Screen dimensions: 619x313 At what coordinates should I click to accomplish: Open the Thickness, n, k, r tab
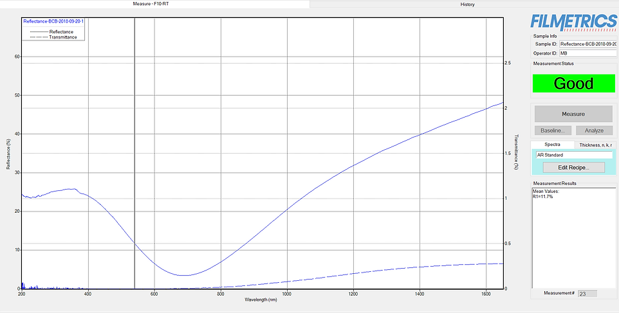point(596,145)
